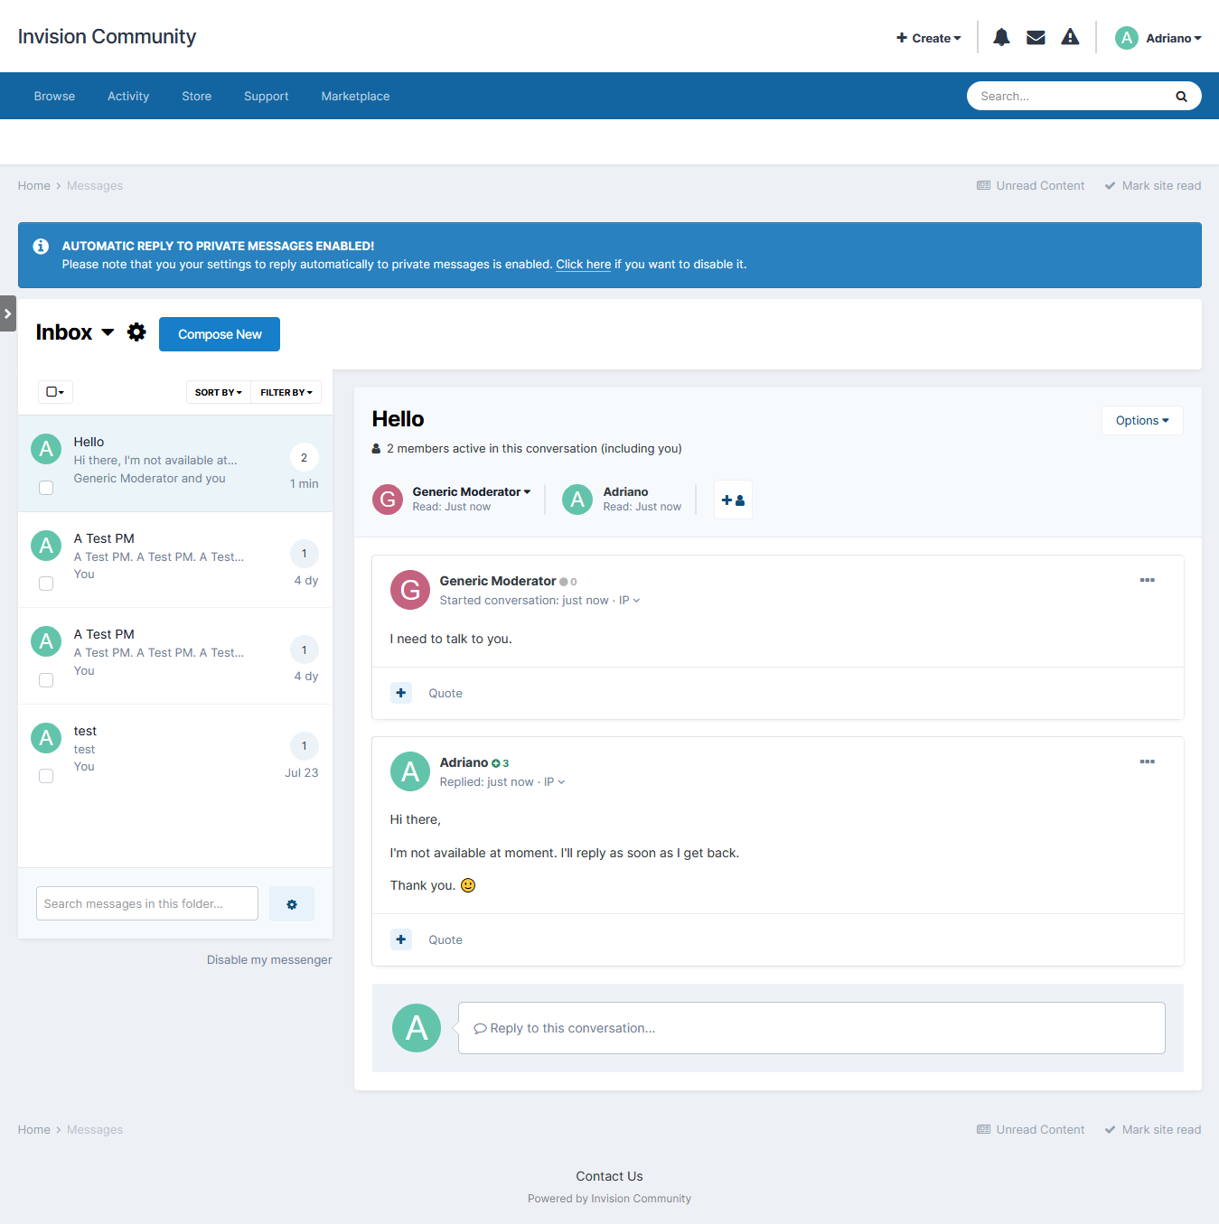Expand the Sort By dropdown
This screenshot has width=1219, height=1224.
[219, 392]
